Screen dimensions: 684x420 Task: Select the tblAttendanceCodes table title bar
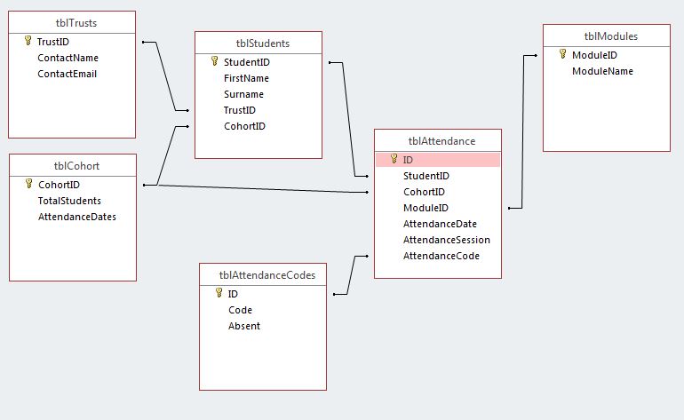263,274
